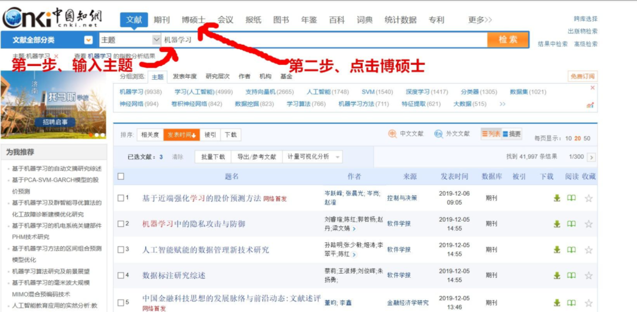Screen dimensions: 637x312
Task: Download article 3 人工智能赋能的数据管理新技术研究
Action: click(x=557, y=249)
